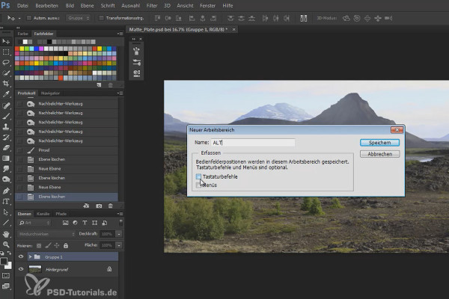
Task: Select the Healing Brush tool
Action: [x=6, y=105]
